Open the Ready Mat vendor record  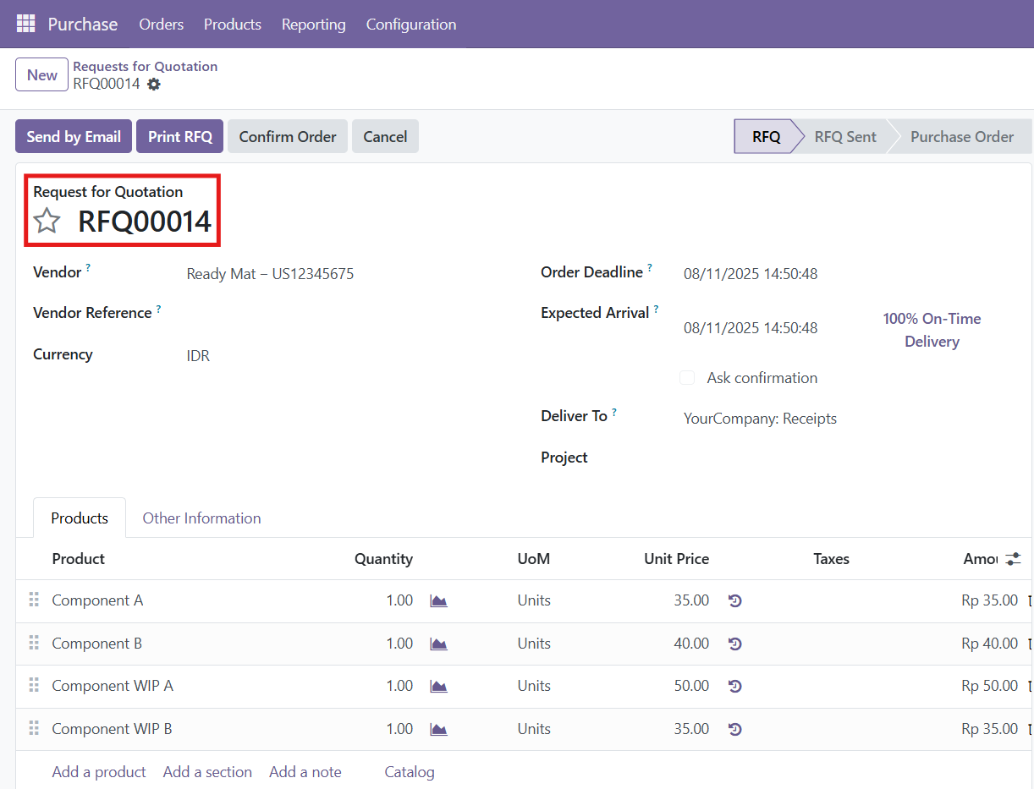(269, 273)
